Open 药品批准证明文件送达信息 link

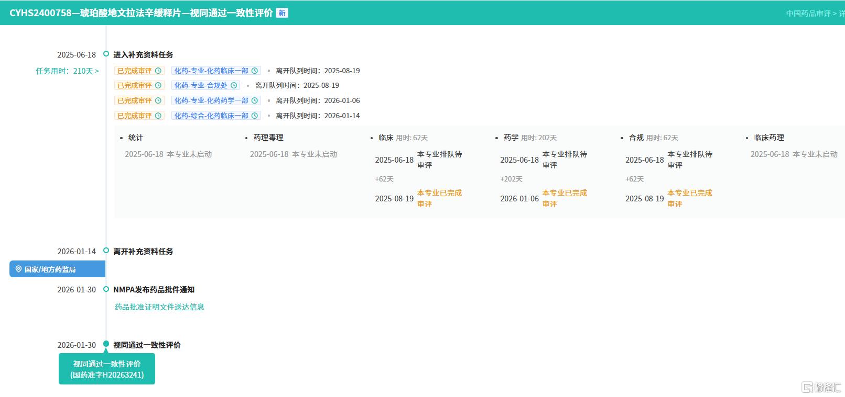159,307
